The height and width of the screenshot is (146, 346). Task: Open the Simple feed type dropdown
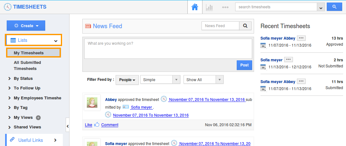click(160, 80)
